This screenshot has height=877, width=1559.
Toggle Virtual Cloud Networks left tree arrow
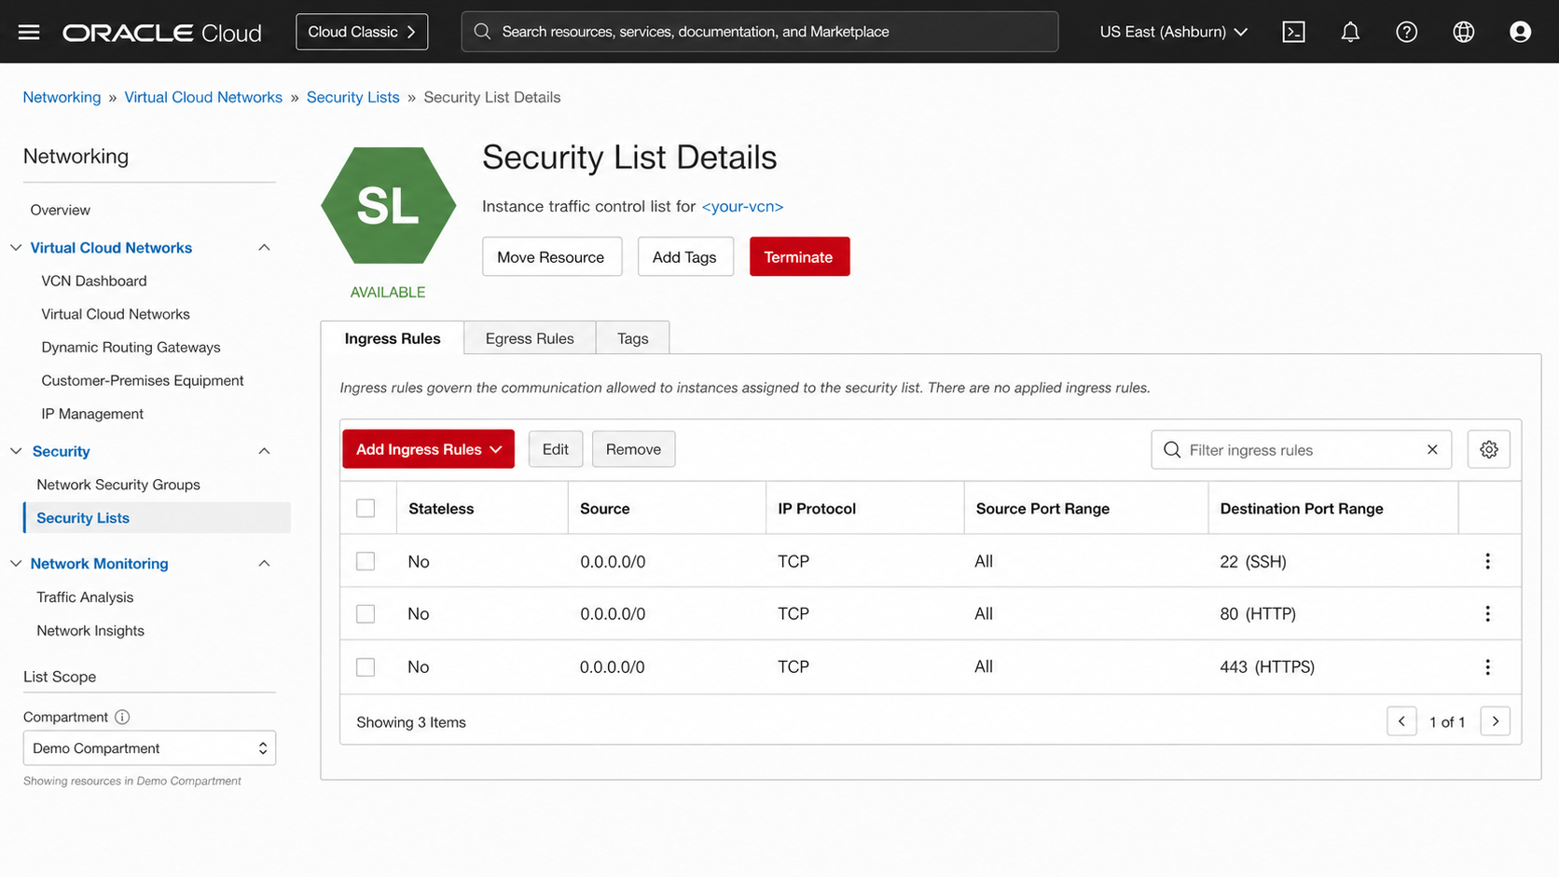[x=16, y=248]
